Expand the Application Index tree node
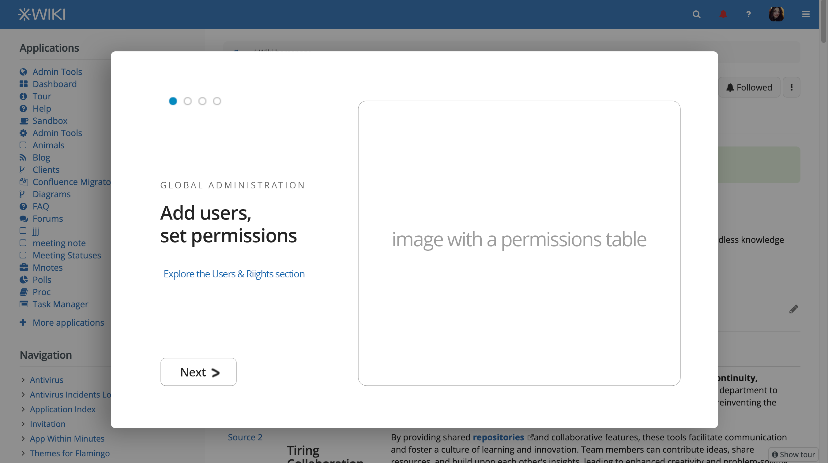Image resolution: width=828 pixels, height=463 pixels. click(x=23, y=409)
